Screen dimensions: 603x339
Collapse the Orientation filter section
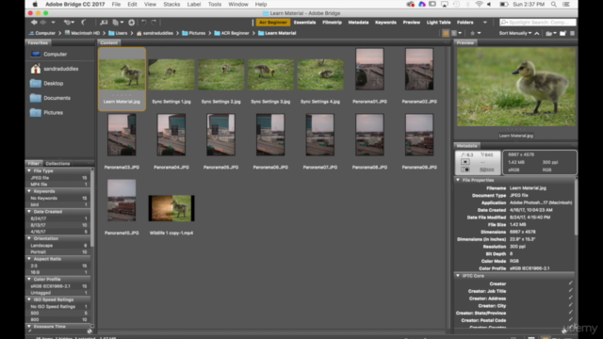tap(29, 238)
